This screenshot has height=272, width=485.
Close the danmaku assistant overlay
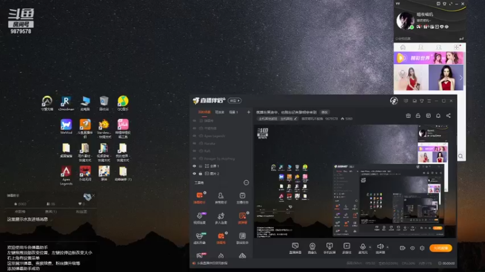point(93,195)
